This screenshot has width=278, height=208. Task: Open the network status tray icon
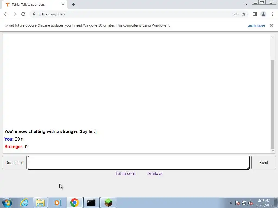coord(244,203)
